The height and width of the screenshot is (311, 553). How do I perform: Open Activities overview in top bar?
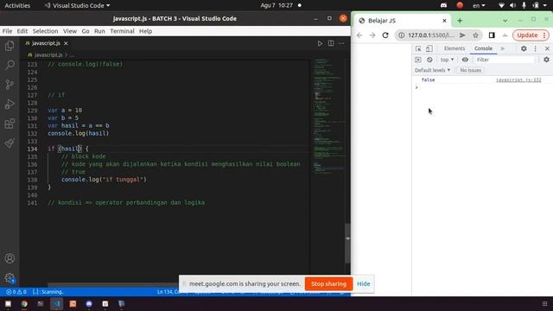[x=17, y=6]
